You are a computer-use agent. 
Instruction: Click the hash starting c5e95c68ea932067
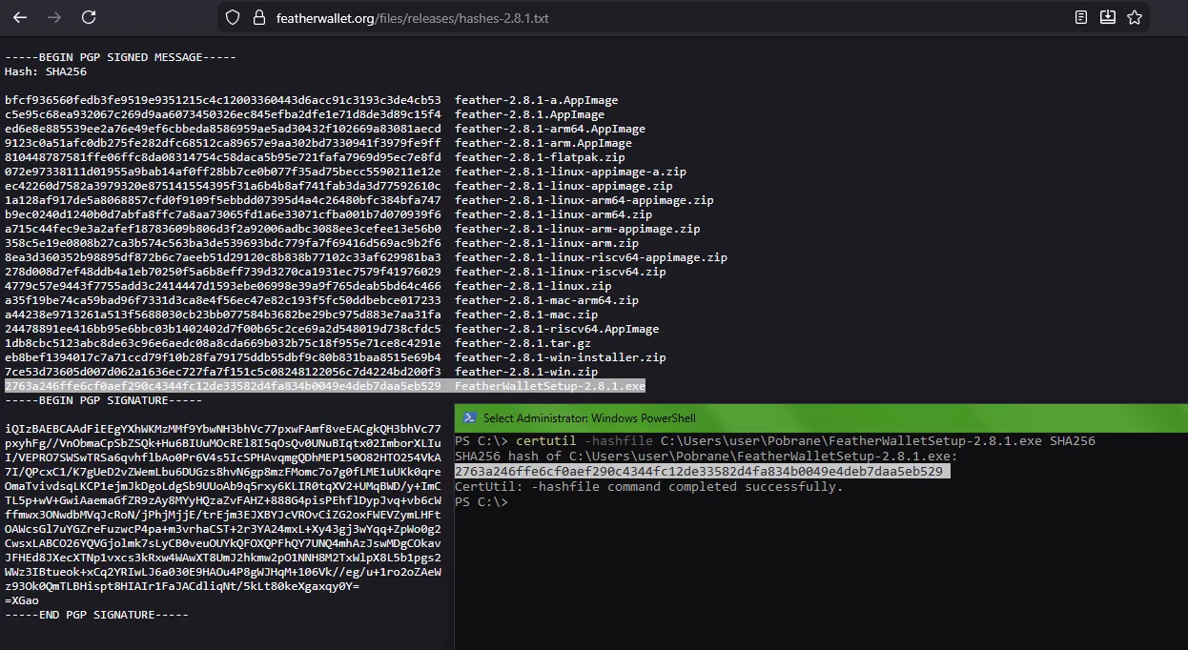(223, 114)
